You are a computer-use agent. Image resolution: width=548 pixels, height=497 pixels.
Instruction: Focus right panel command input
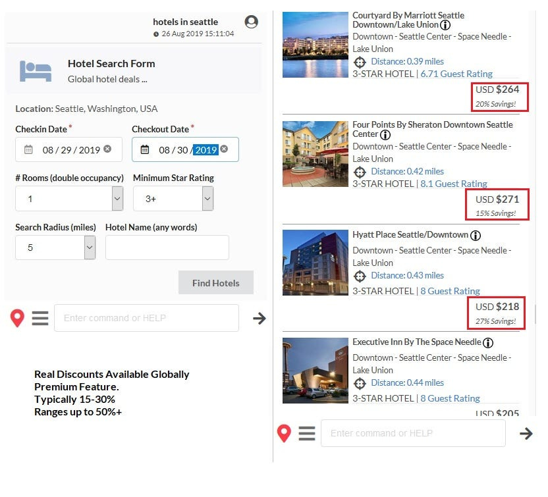(x=413, y=433)
